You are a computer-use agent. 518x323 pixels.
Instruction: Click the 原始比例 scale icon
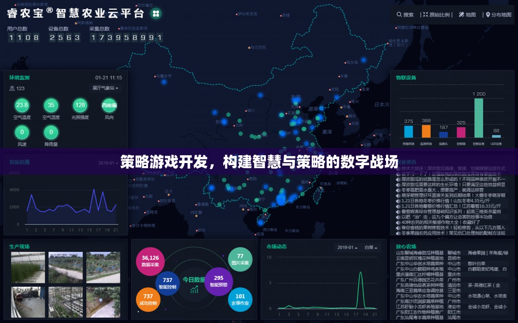(x=425, y=15)
